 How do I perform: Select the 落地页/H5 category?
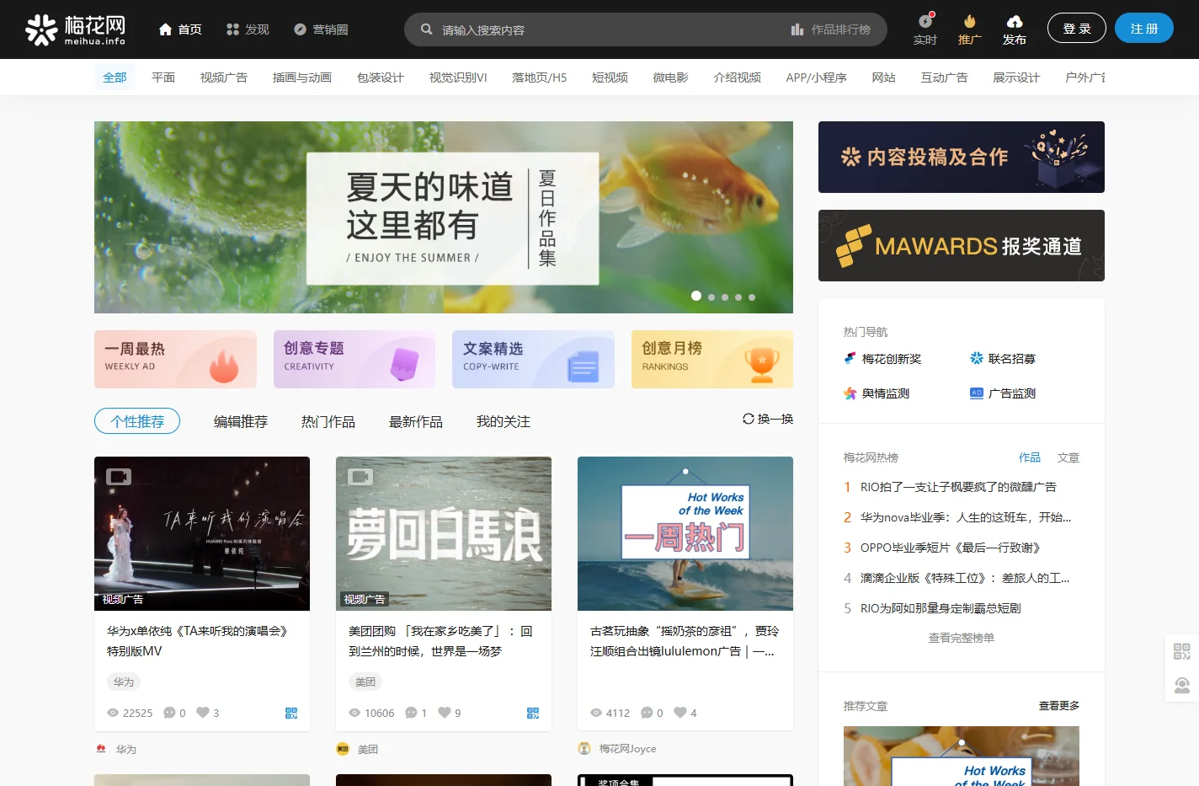(539, 78)
